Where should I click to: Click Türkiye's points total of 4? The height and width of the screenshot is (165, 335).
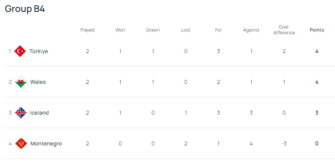tap(317, 51)
